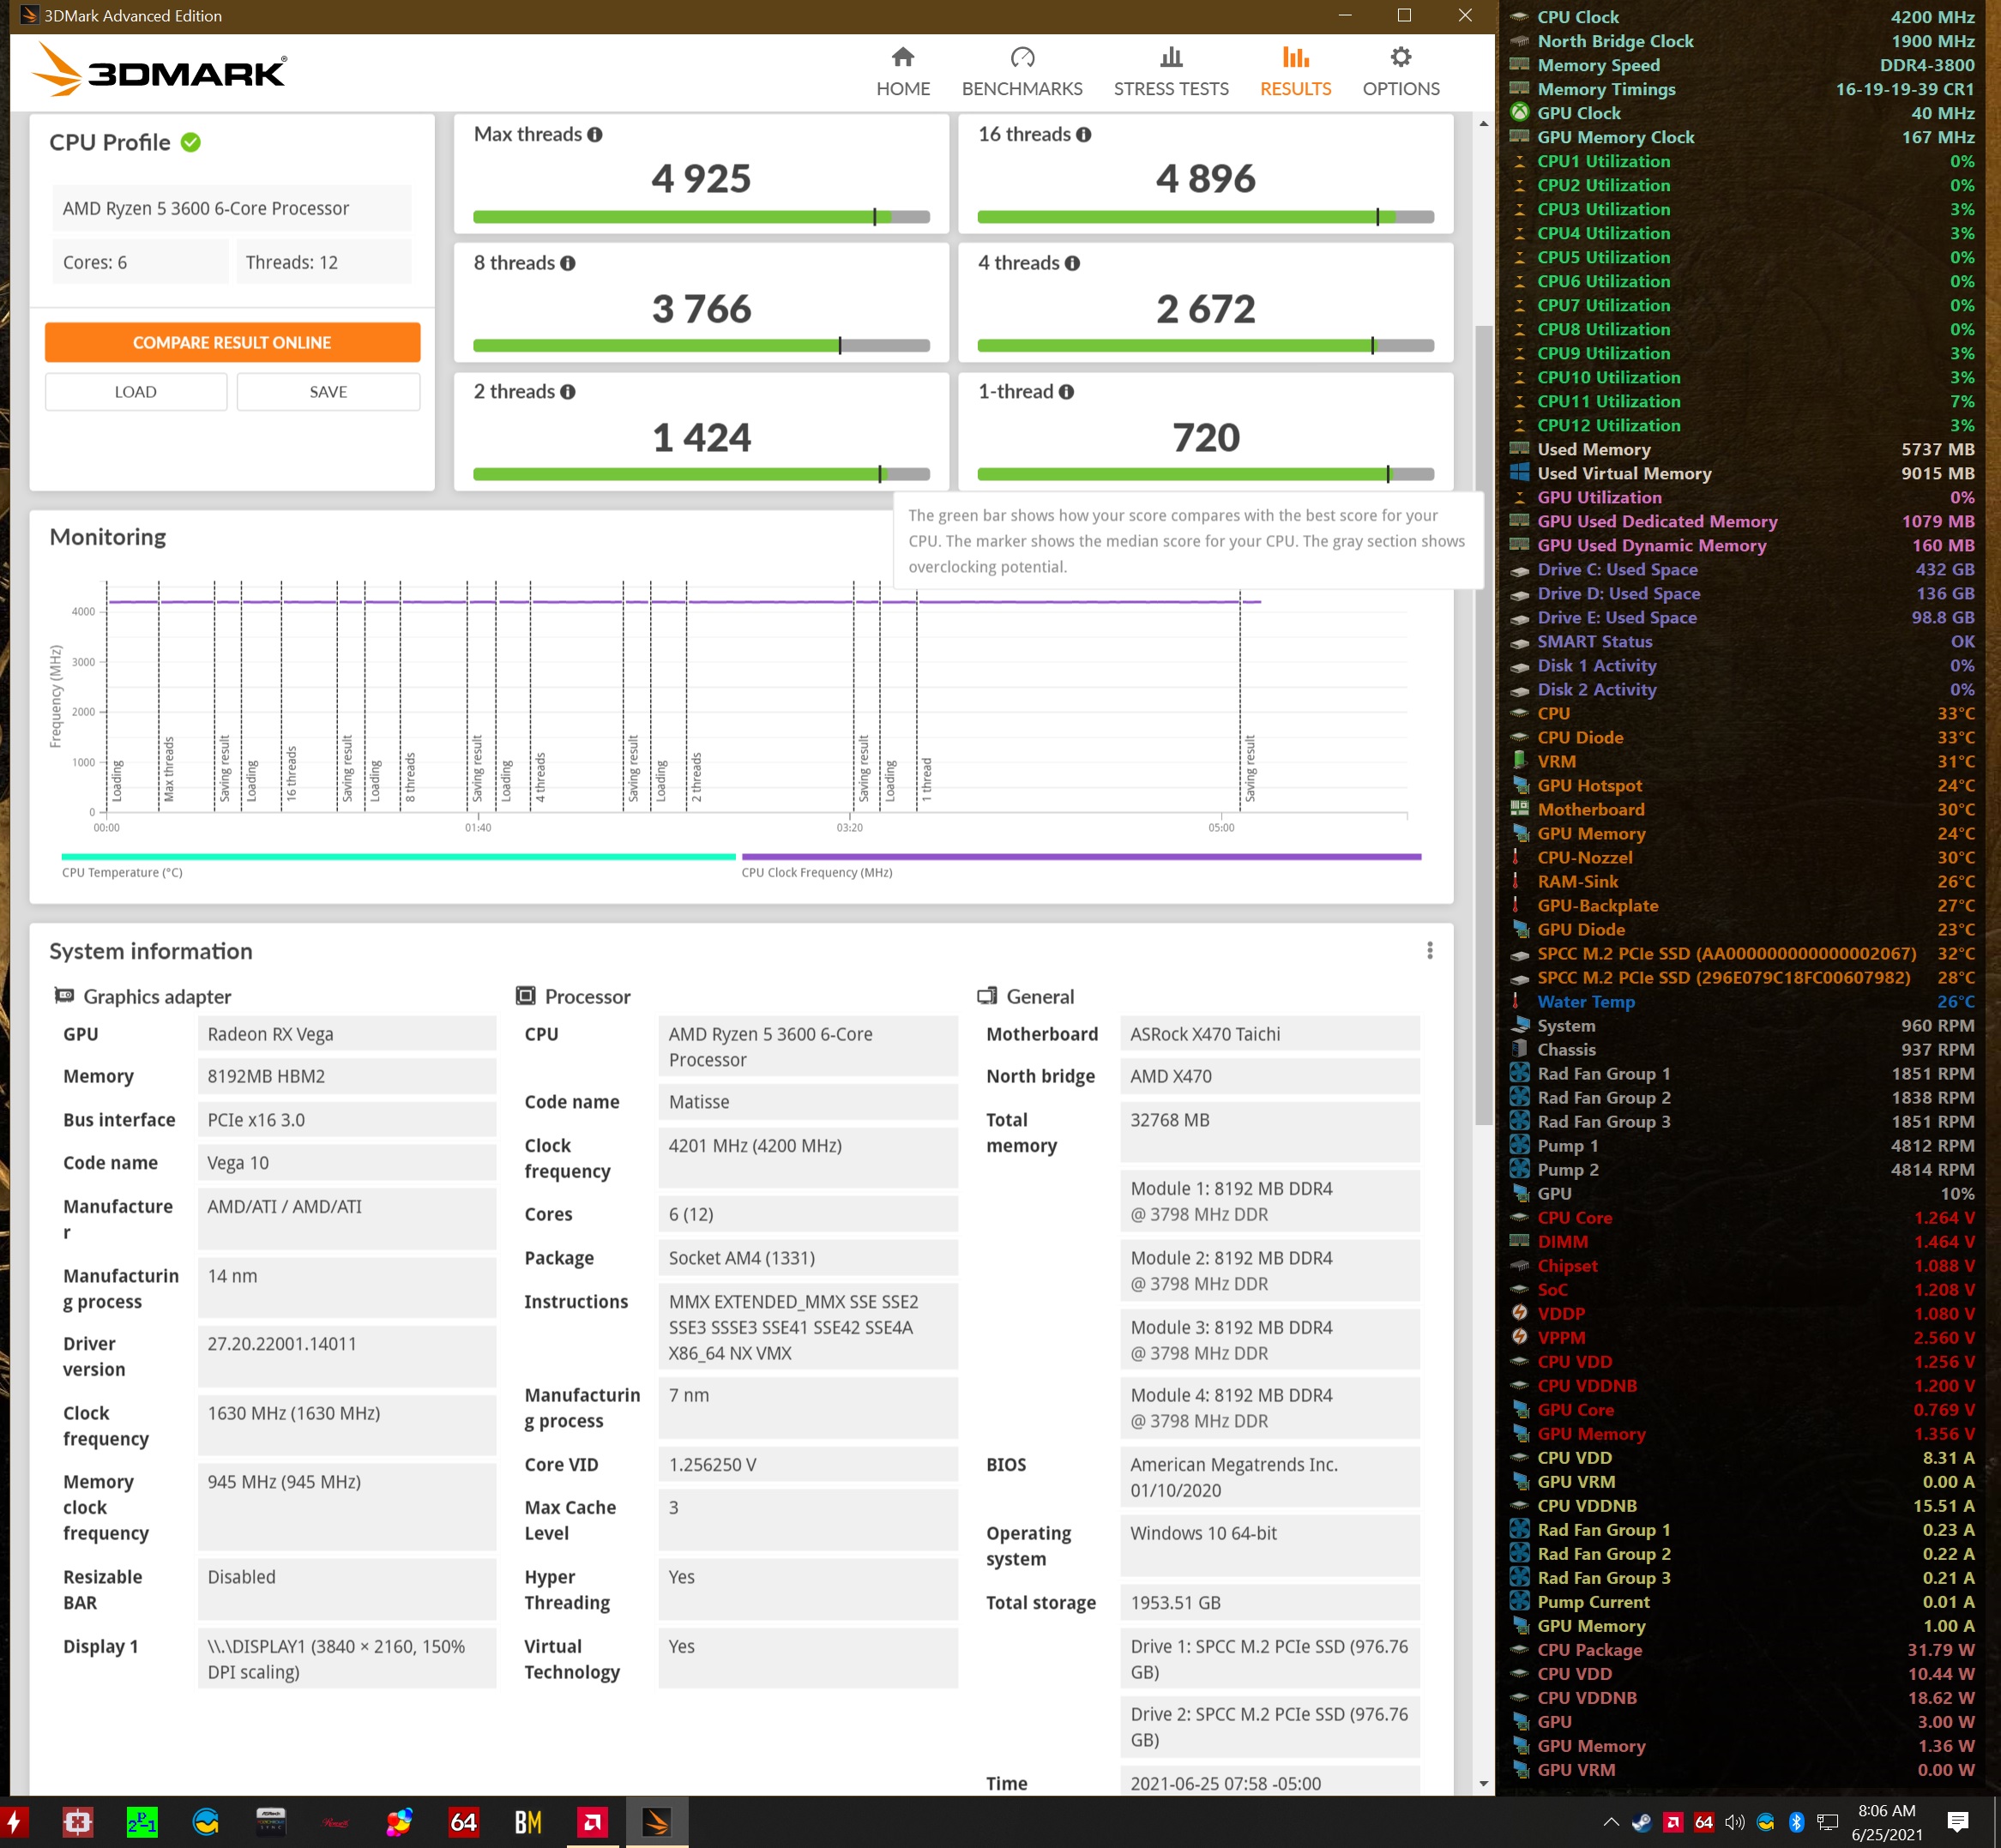Click Max threads info icon

point(595,135)
